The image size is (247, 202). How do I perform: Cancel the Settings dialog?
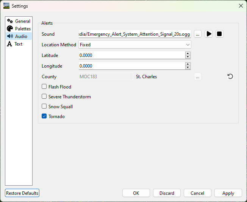coord(197,193)
